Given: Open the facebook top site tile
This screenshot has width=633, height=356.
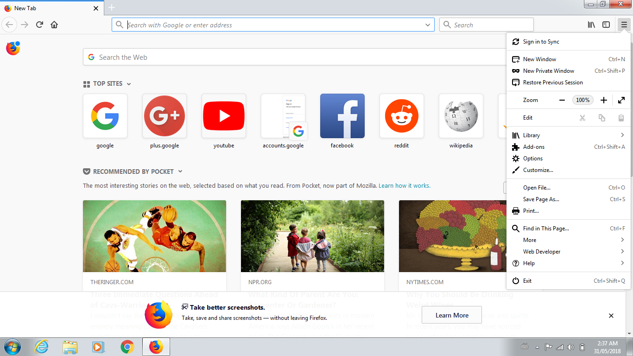Looking at the screenshot, I should [342, 116].
